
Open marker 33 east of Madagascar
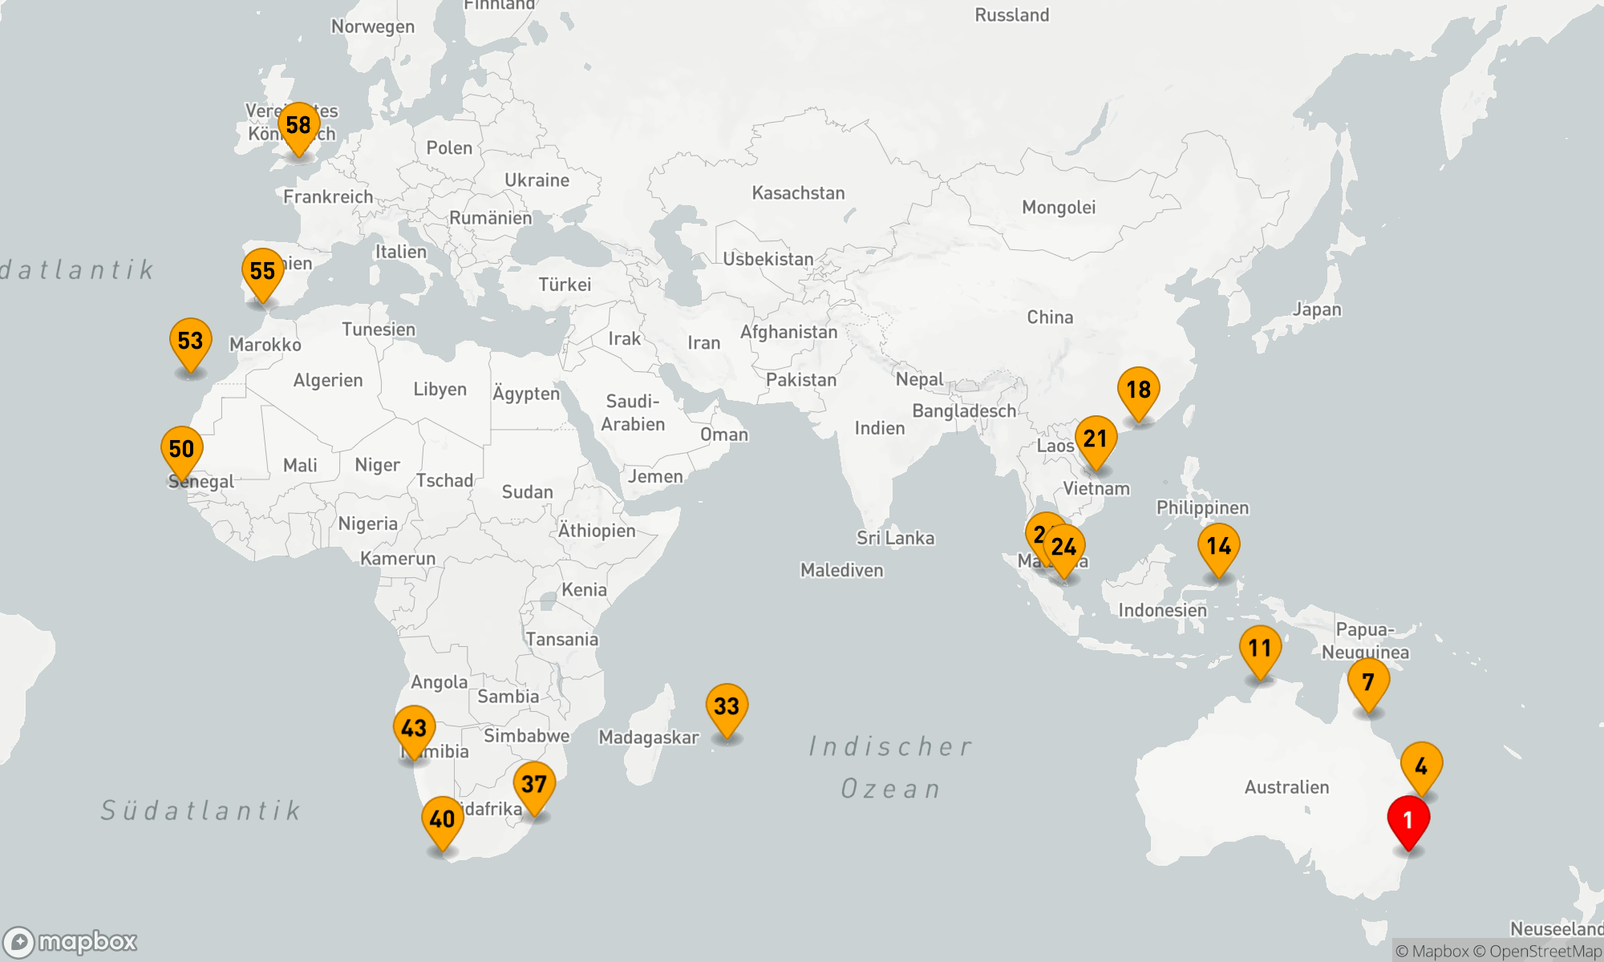727,706
